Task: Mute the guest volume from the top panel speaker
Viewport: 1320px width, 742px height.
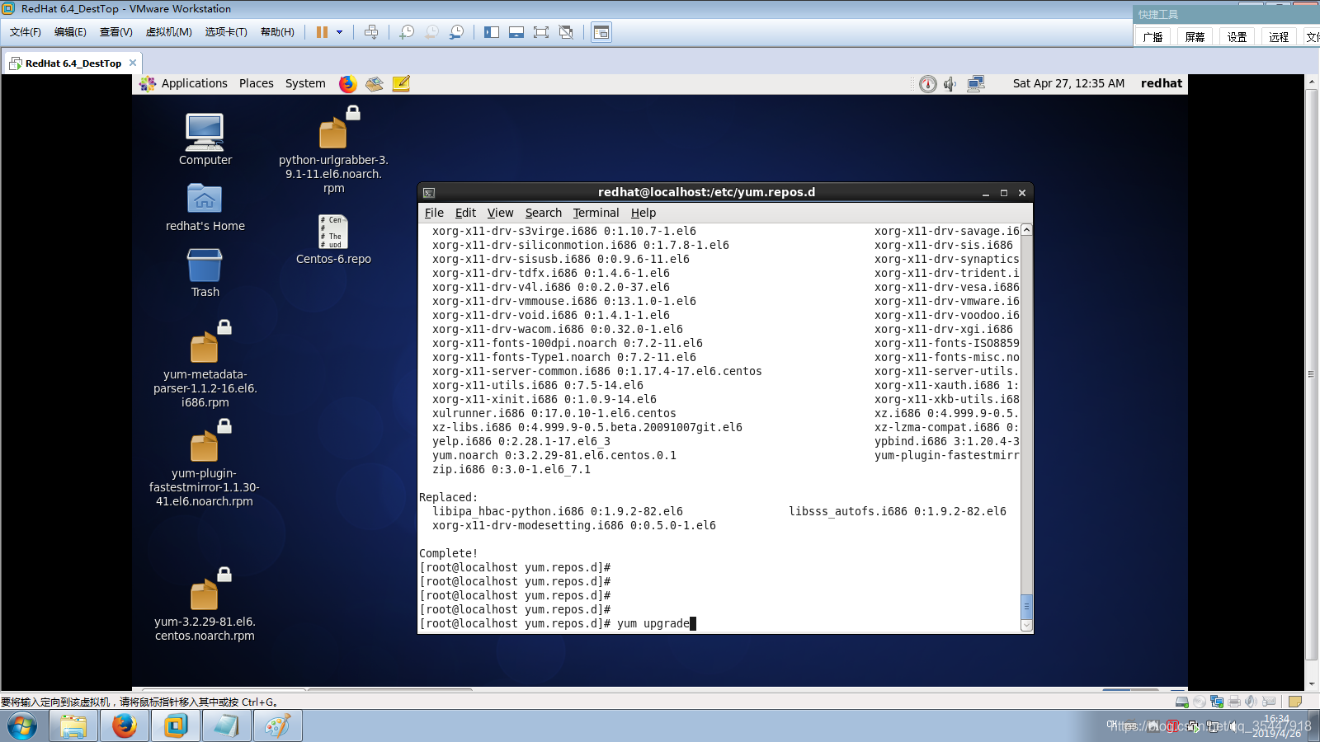Action: (950, 83)
